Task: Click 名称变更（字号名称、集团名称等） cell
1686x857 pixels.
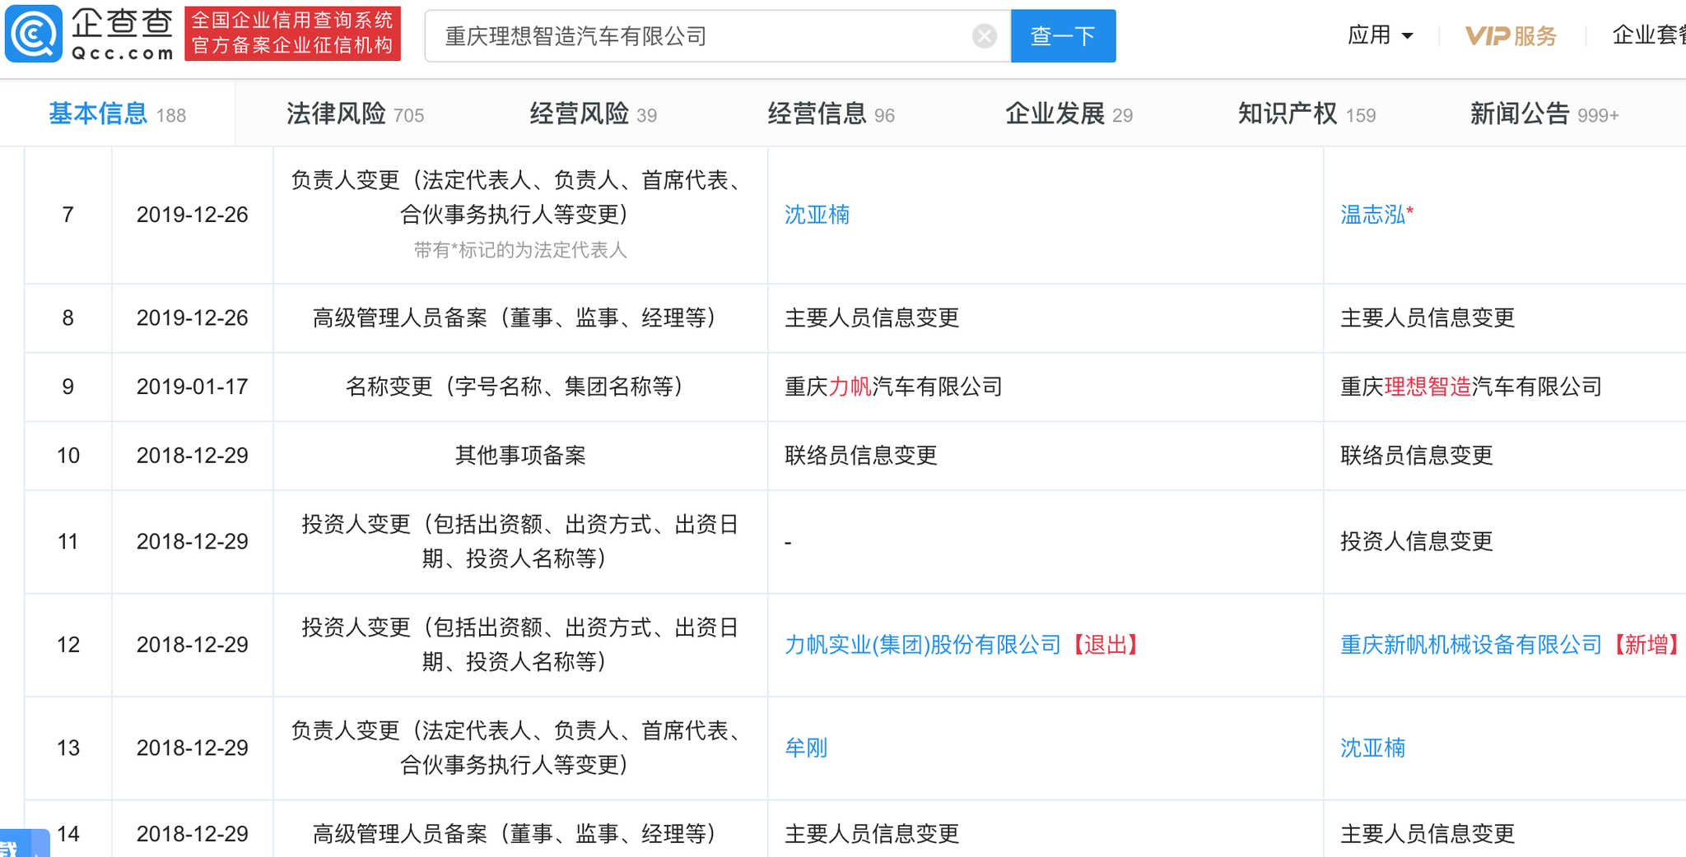Action: 519,387
